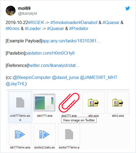Open the #Smokeloader hashtag link
This screenshot has height=153, width=136.
64,23
